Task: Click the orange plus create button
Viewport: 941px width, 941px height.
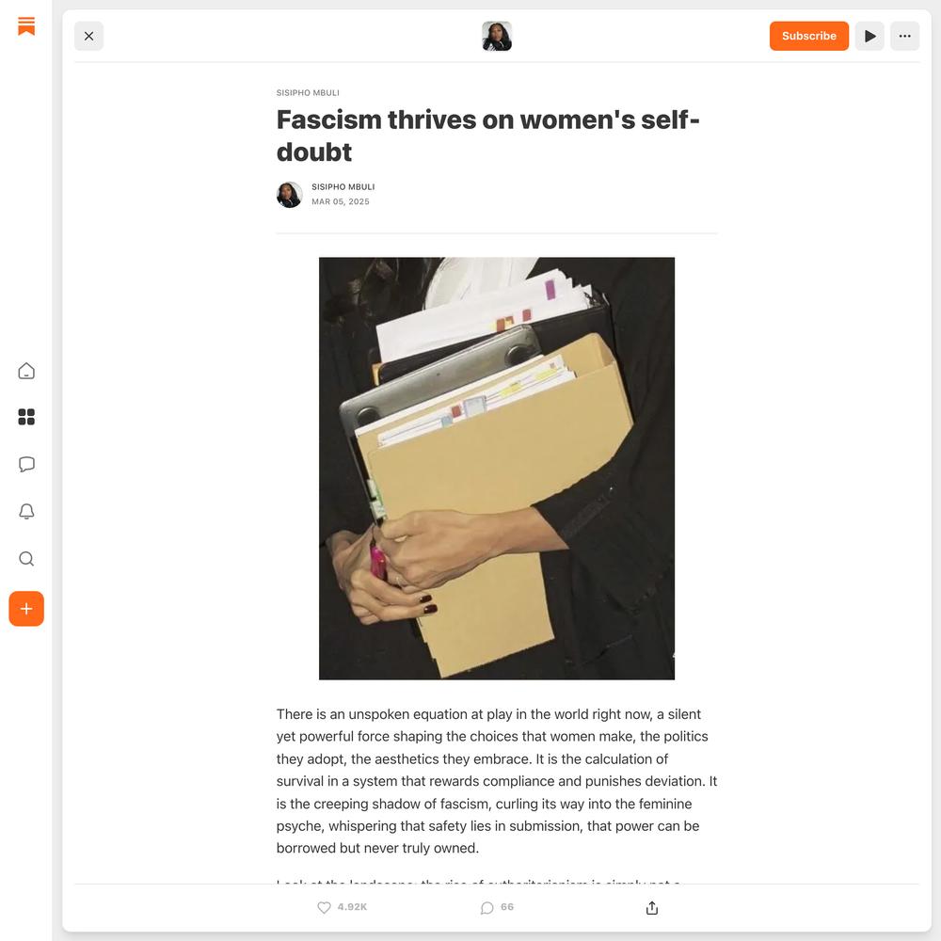Action: 26,609
